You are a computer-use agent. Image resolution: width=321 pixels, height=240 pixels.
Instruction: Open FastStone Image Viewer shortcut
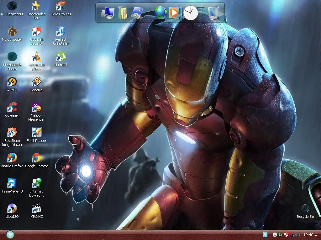12,137
